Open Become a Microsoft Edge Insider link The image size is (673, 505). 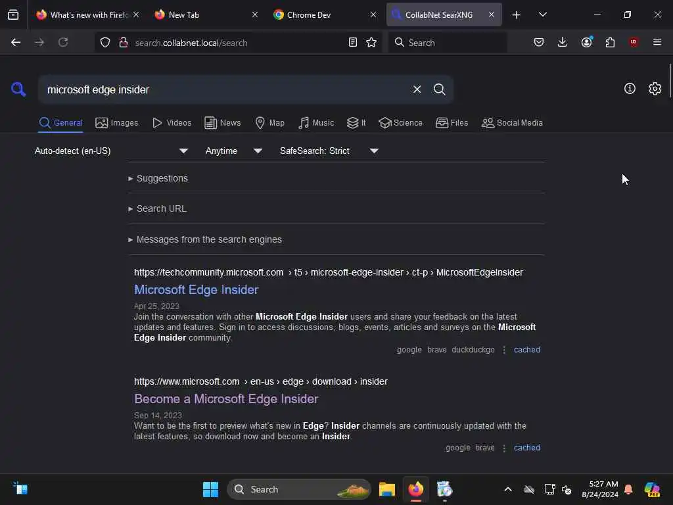(x=226, y=399)
